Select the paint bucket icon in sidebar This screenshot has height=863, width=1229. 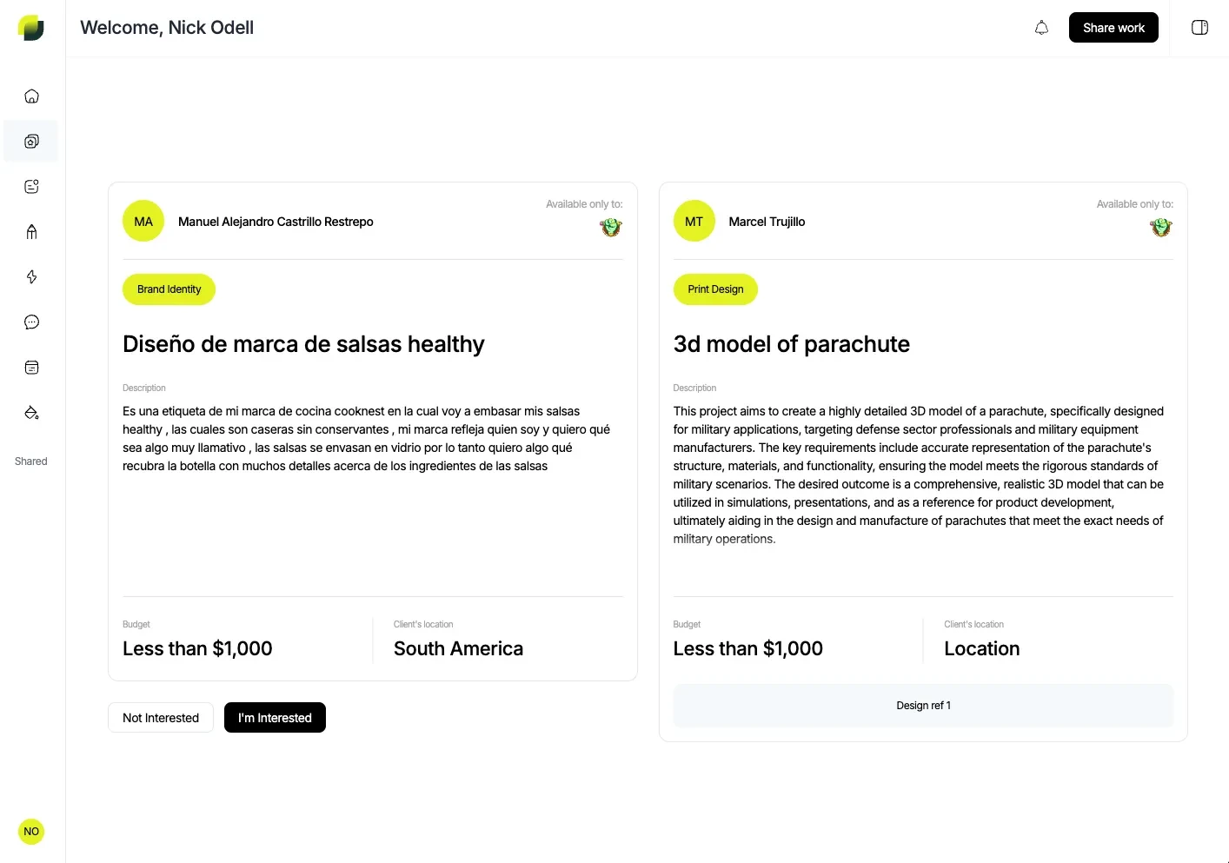click(x=31, y=412)
